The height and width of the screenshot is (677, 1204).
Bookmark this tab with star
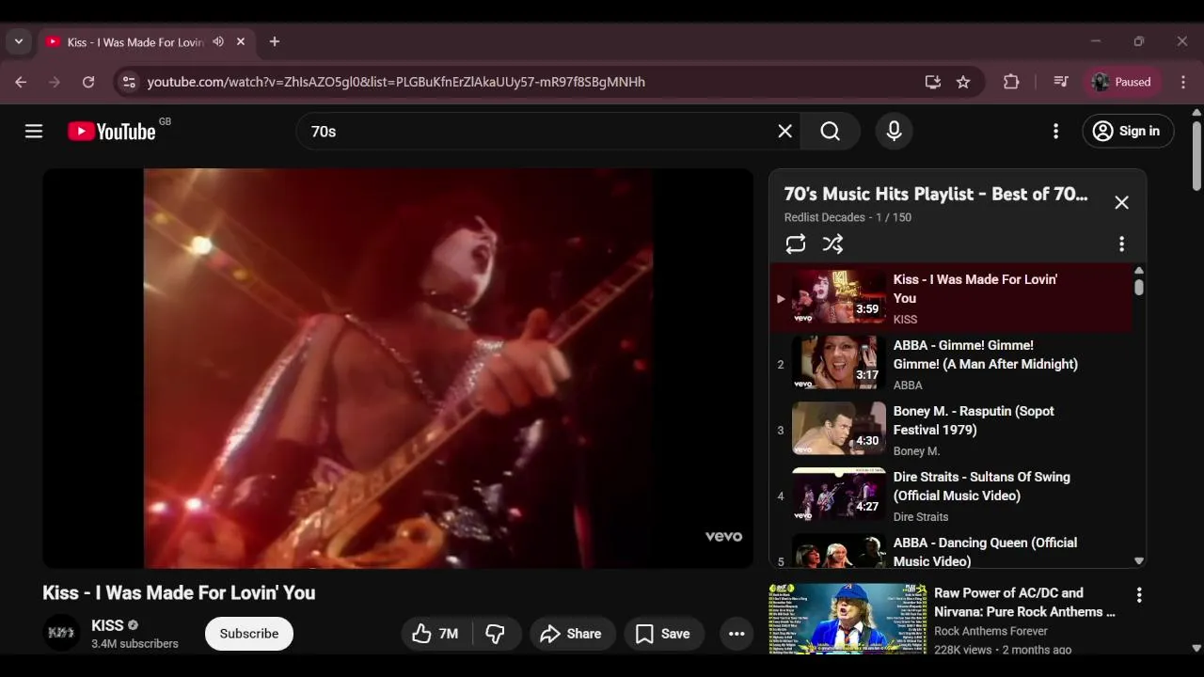963,82
